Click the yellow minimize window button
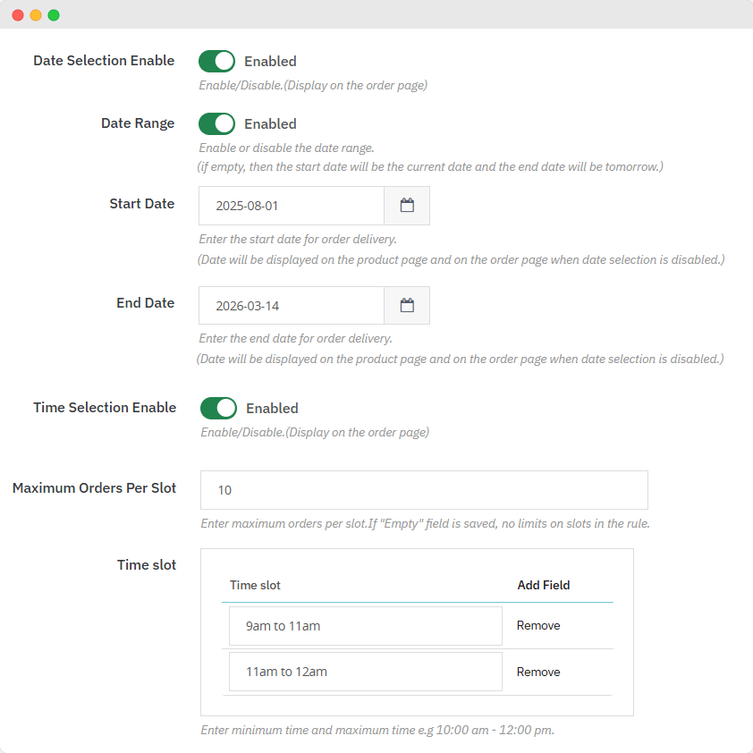 (36, 15)
